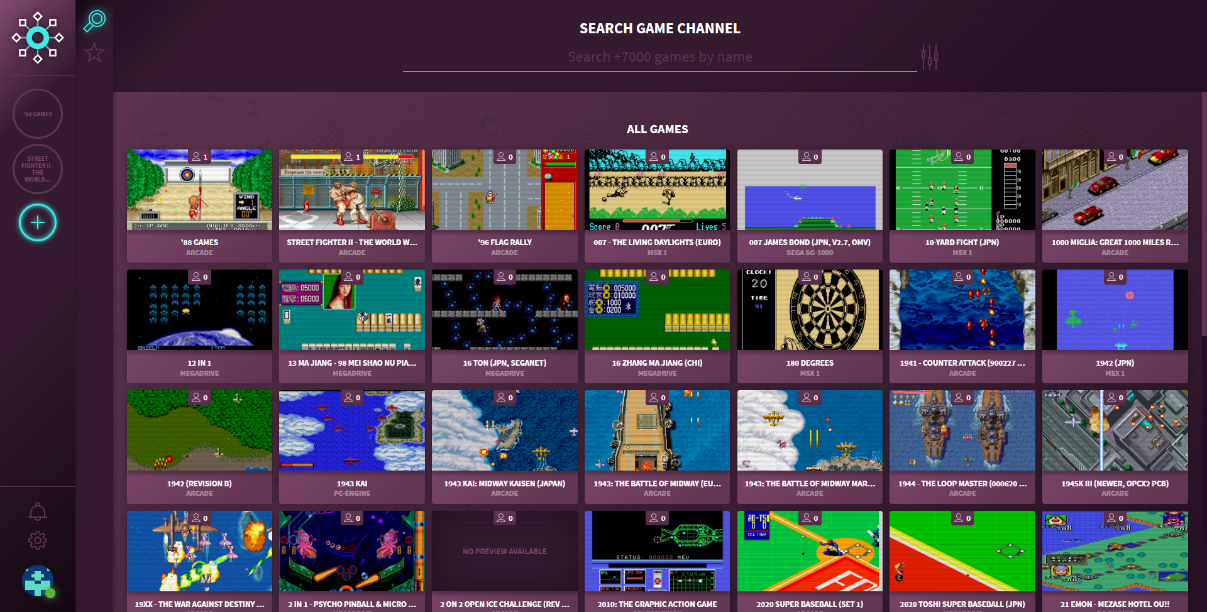The height and width of the screenshot is (612, 1207).
Task: Click player count badge on 1945K III
Action: pos(1115,397)
